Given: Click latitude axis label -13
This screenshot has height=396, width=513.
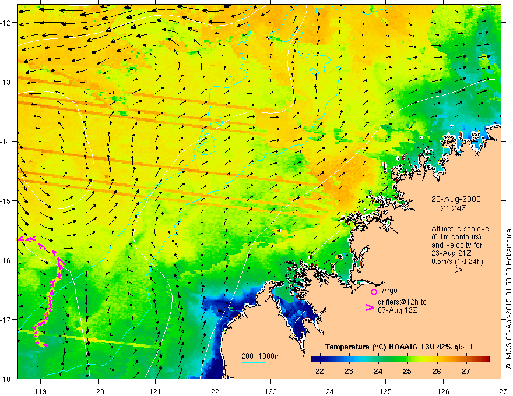Looking at the screenshot, I should (x=6, y=82).
